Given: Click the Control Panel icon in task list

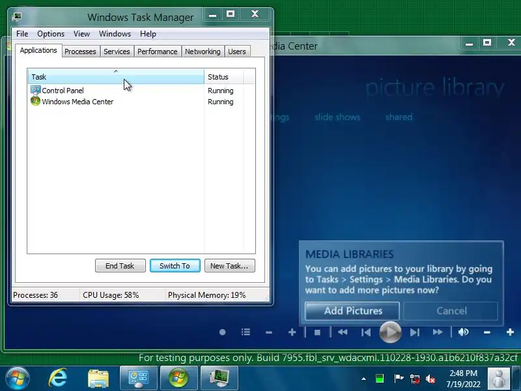Looking at the screenshot, I should tap(35, 90).
